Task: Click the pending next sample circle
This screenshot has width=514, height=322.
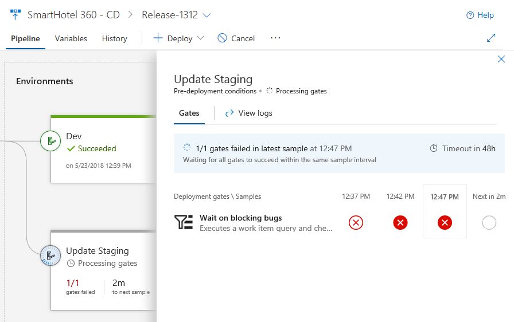Action: (x=489, y=222)
